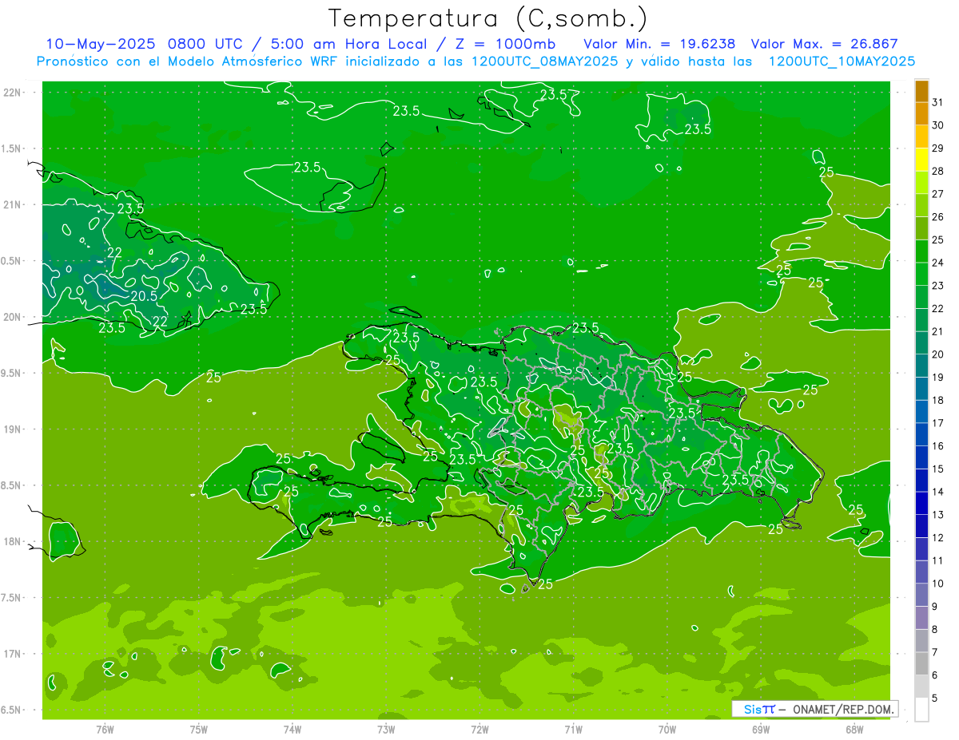Click the "73W" longitude axis label
The height and width of the screenshot is (740, 959).
[x=386, y=729]
